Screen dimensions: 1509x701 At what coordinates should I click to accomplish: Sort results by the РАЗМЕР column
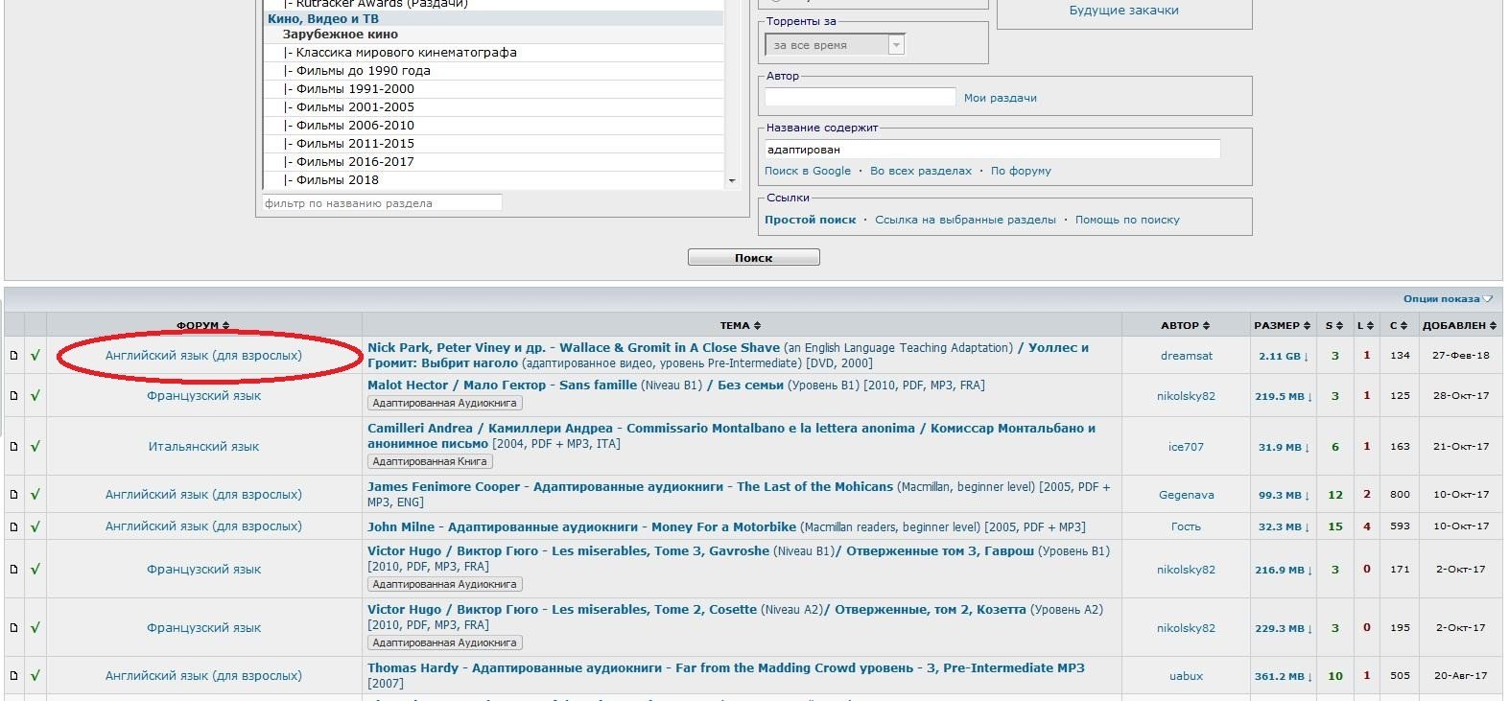tap(1281, 326)
